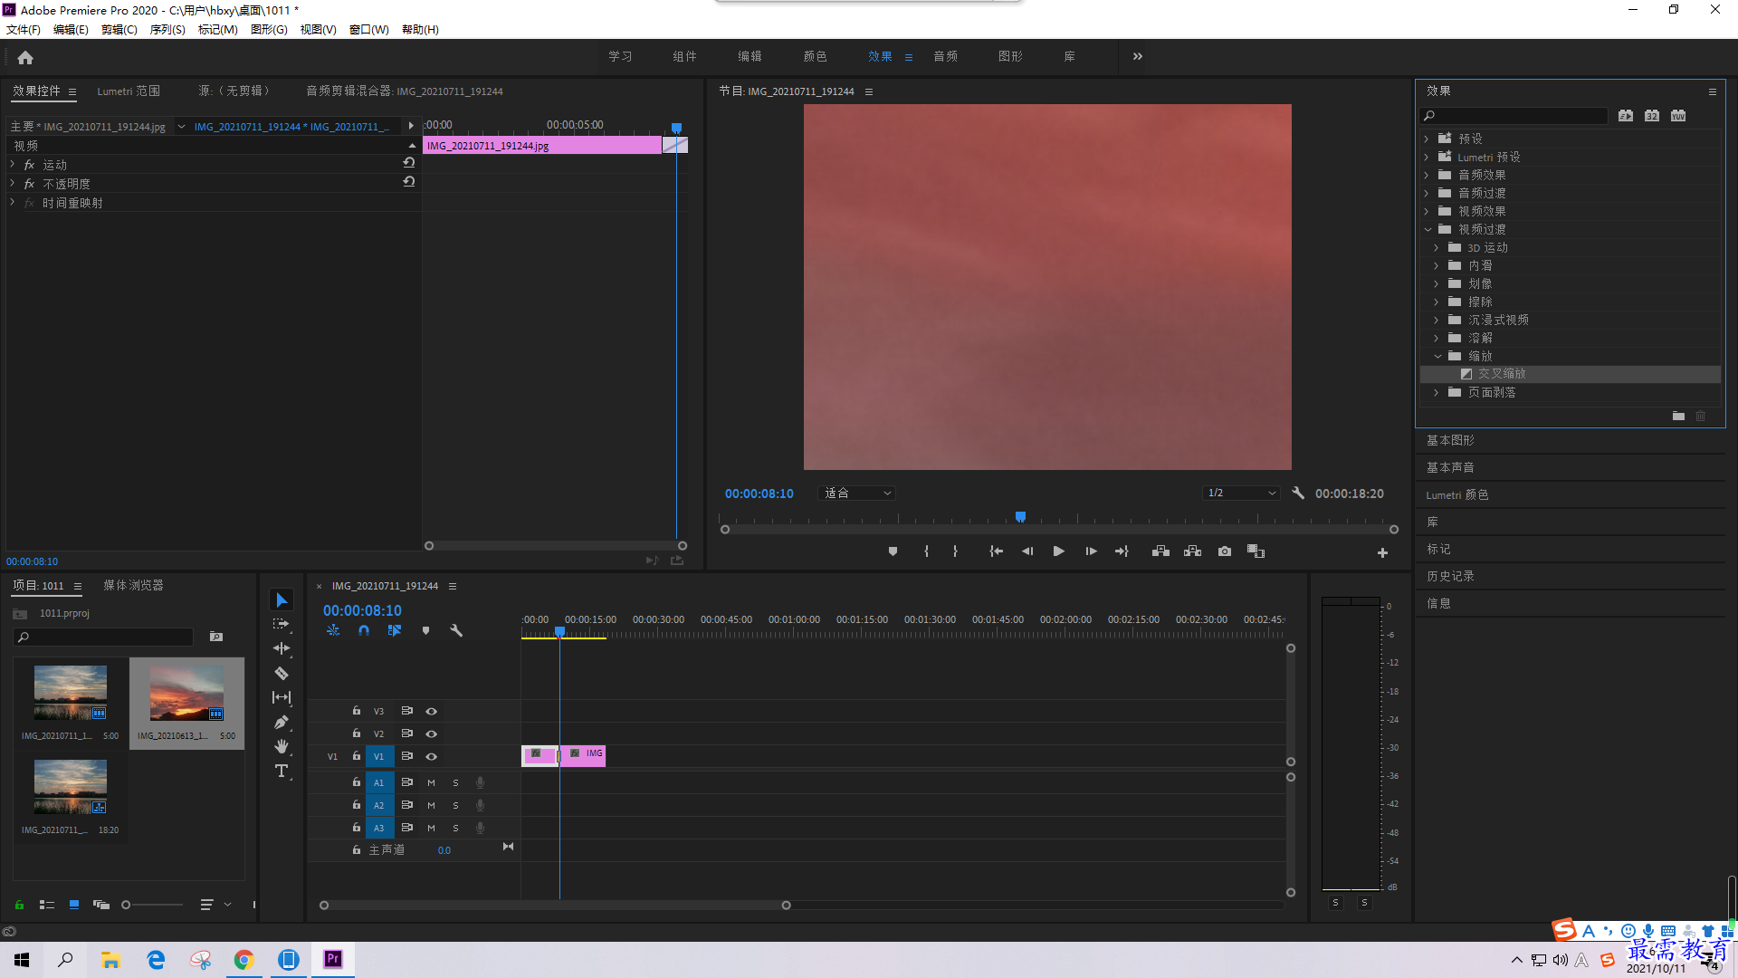
Task: Click Export Frame camera icon
Action: 1225,551
